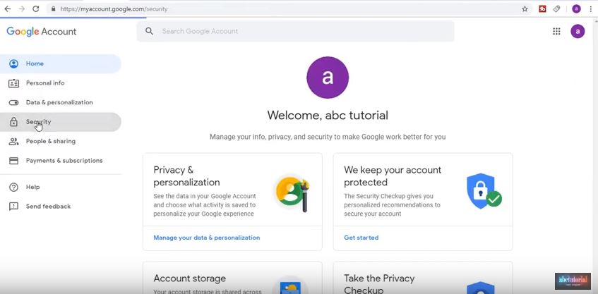Select the Home navigation item
Image resolution: width=598 pixels, height=294 pixels.
[x=61, y=63]
